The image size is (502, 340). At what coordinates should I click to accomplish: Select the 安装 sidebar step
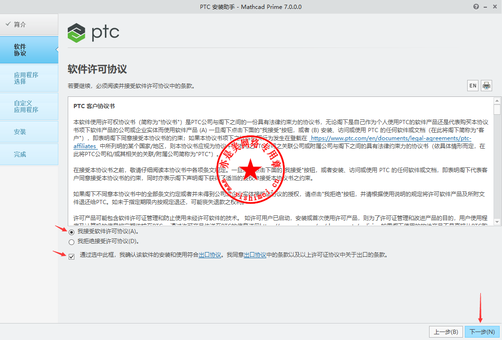tap(29, 132)
